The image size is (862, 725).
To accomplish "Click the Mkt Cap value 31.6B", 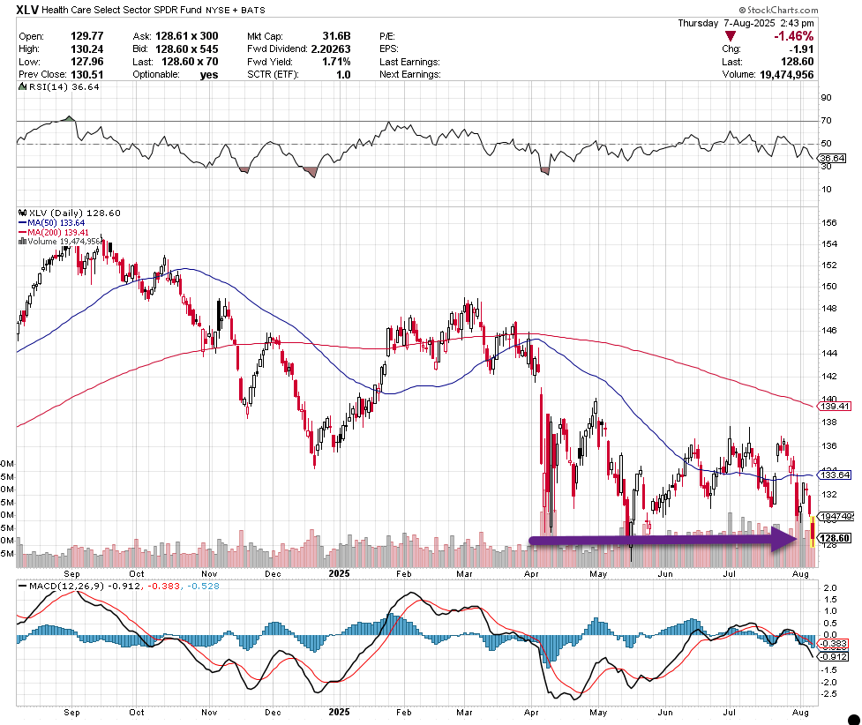I will (336, 36).
